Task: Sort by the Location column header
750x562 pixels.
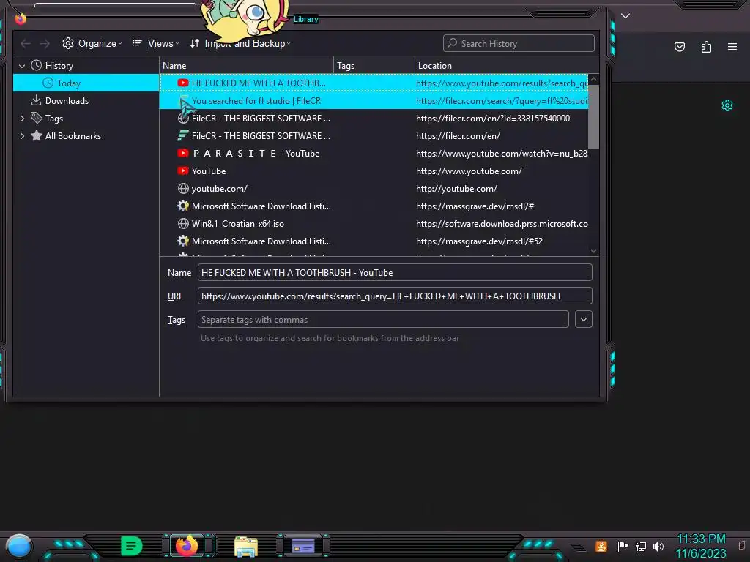Action: point(507,66)
